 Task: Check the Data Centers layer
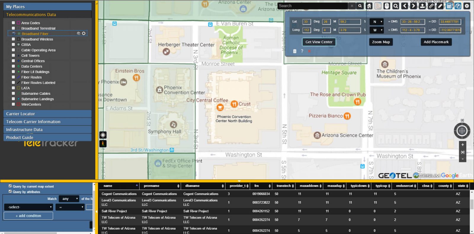[13, 66]
